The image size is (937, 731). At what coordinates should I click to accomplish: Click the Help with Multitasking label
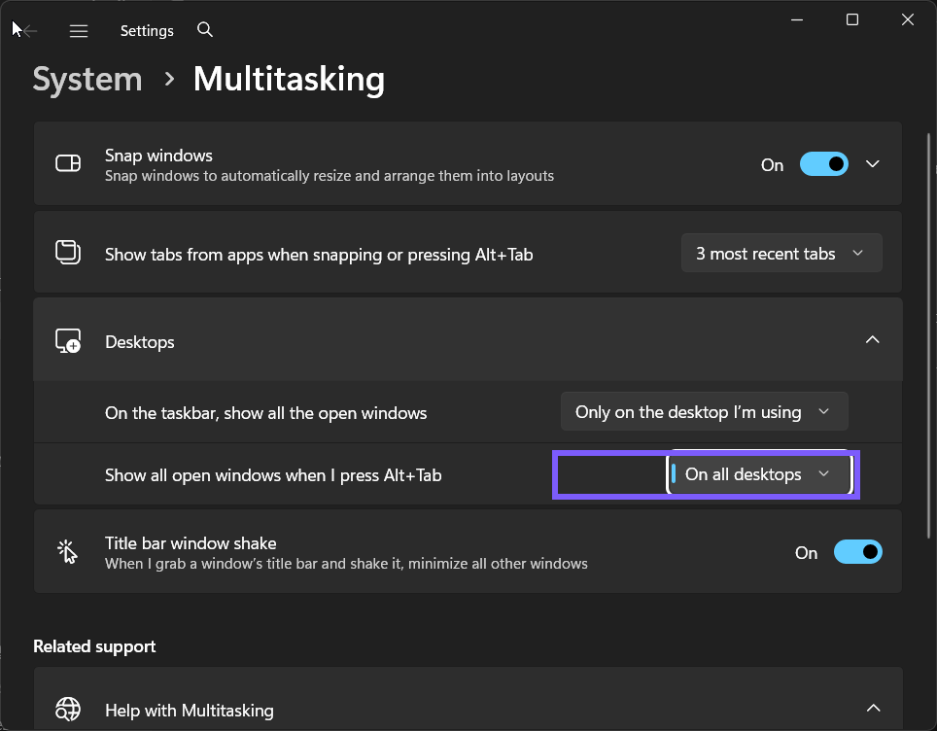[190, 711]
